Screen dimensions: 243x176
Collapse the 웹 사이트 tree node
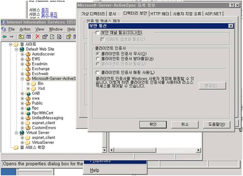(10, 44)
